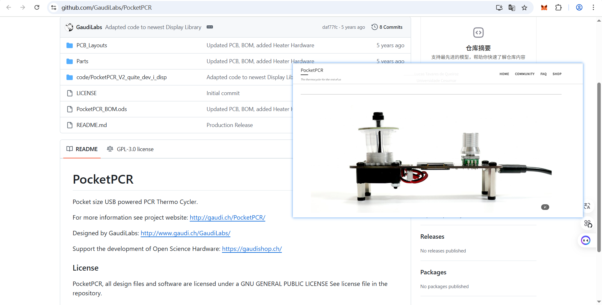Click the floating translate icon

click(x=587, y=206)
